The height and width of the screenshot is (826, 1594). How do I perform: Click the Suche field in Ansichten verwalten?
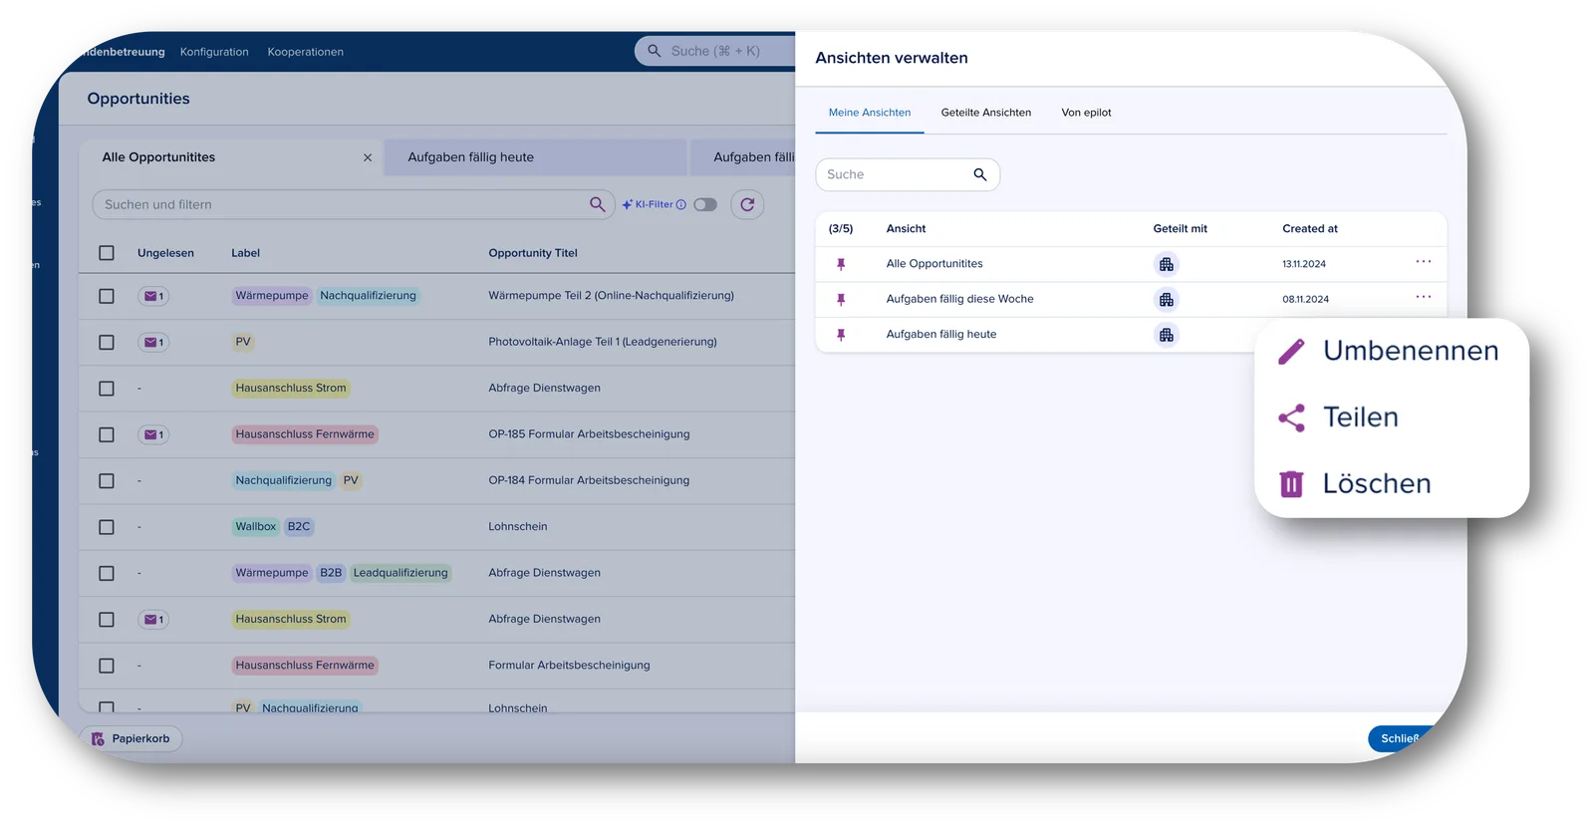click(908, 174)
